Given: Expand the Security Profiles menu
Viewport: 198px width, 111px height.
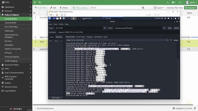Looking at the screenshot, I should pos(16,65).
